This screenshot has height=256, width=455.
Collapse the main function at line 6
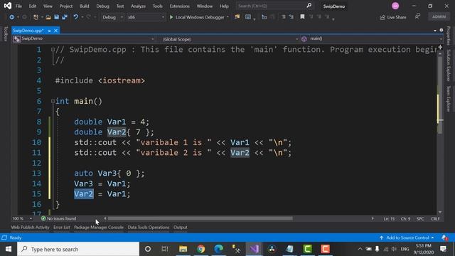tap(53, 101)
